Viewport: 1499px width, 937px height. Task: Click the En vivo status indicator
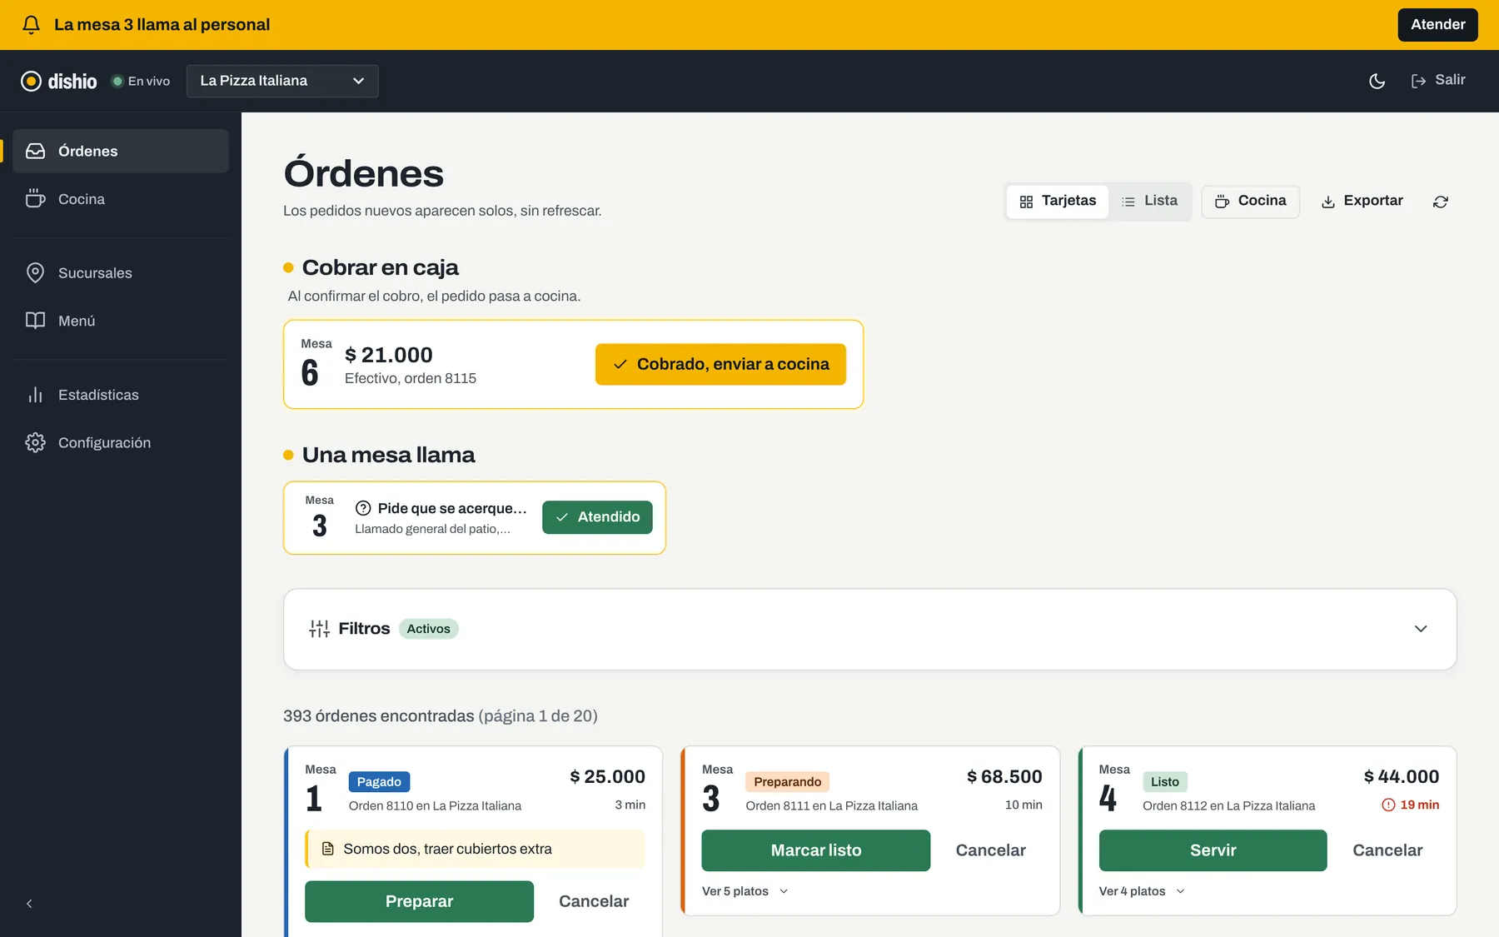tap(141, 81)
